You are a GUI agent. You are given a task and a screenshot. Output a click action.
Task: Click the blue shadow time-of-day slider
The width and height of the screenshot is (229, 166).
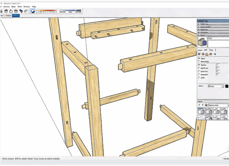coord(71,11)
